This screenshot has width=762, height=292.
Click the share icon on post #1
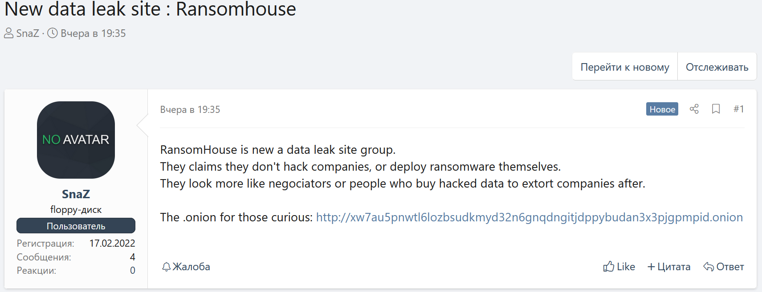click(694, 109)
